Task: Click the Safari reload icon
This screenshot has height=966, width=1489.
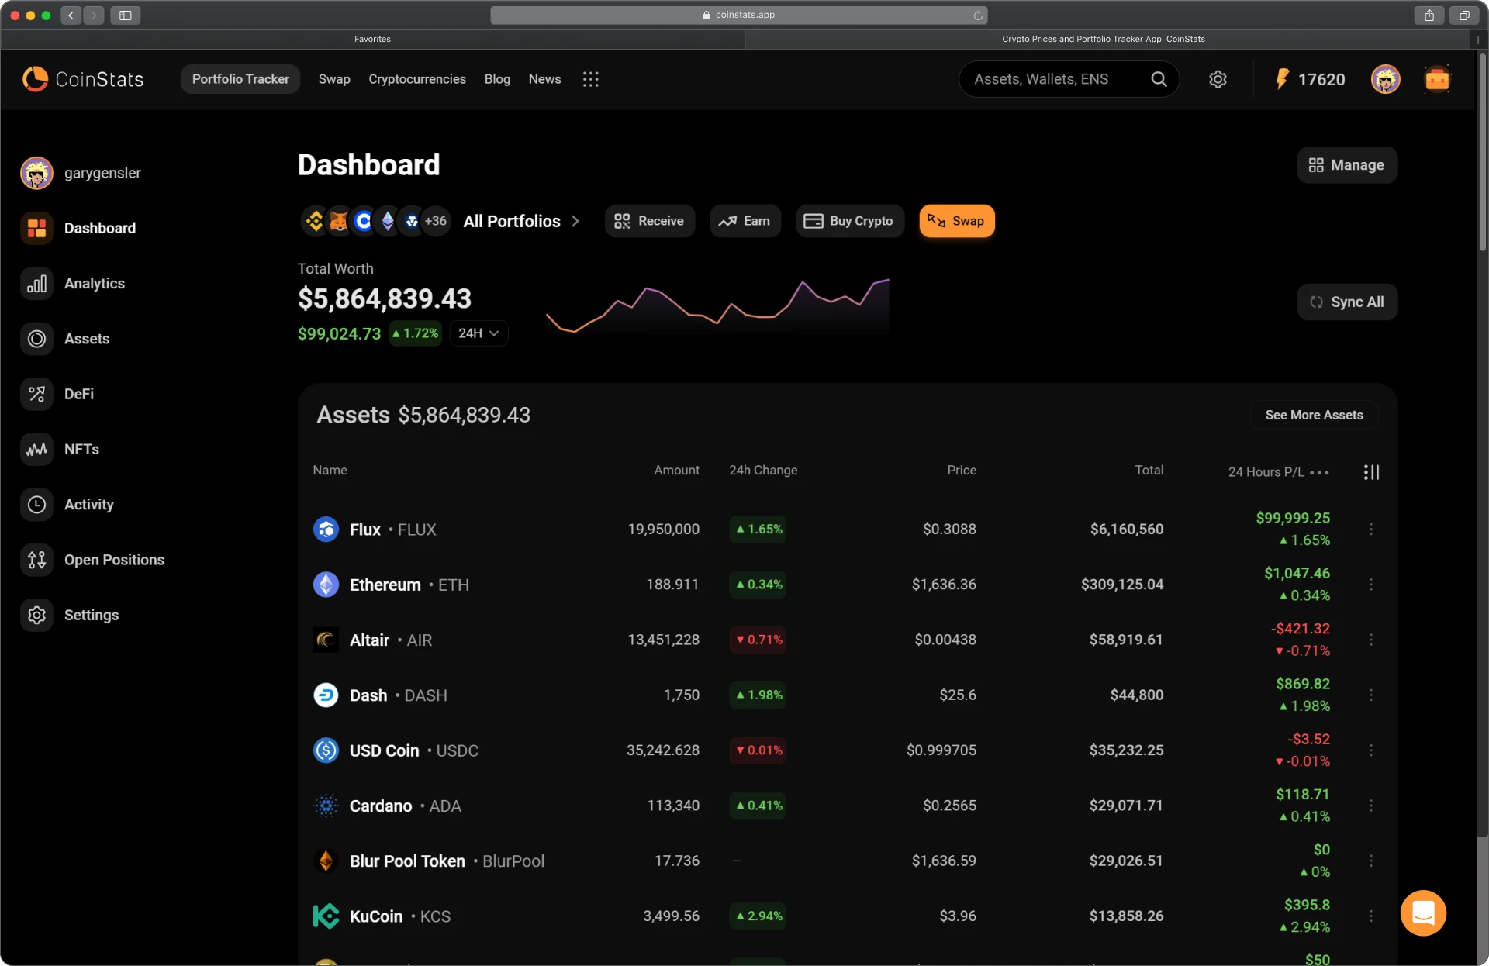Action: (x=978, y=15)
